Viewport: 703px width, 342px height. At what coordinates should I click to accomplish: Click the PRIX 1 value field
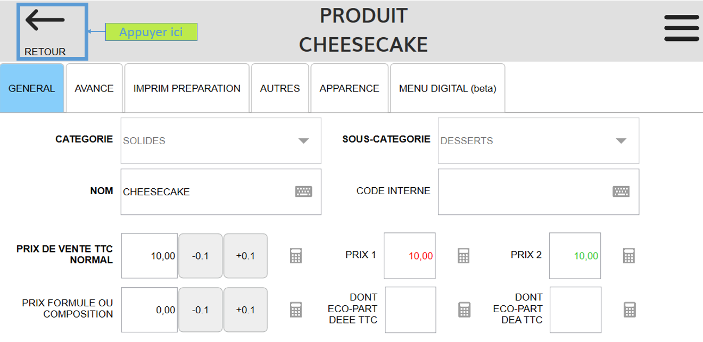click(410, 256)
